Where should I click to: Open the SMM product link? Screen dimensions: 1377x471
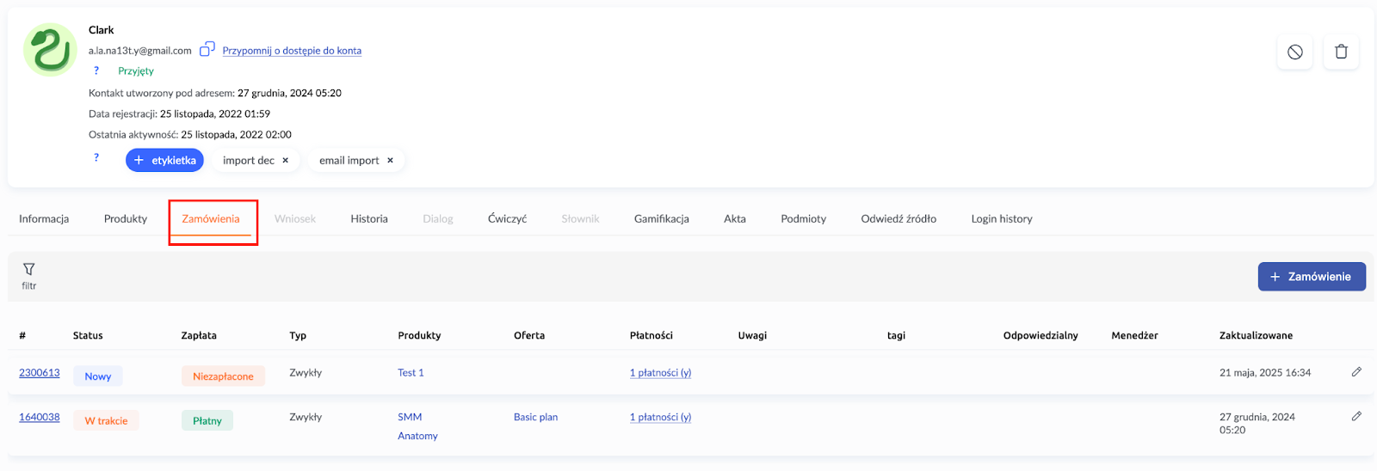(x=410, y=417)
